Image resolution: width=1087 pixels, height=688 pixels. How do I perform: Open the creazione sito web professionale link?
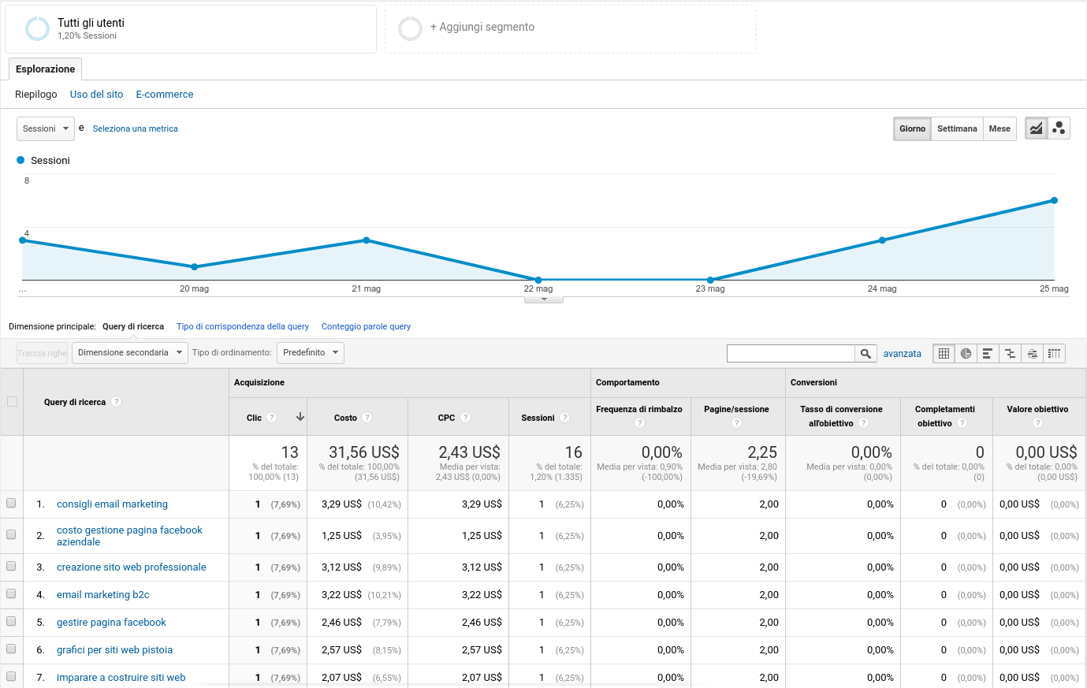coord(132,567)
